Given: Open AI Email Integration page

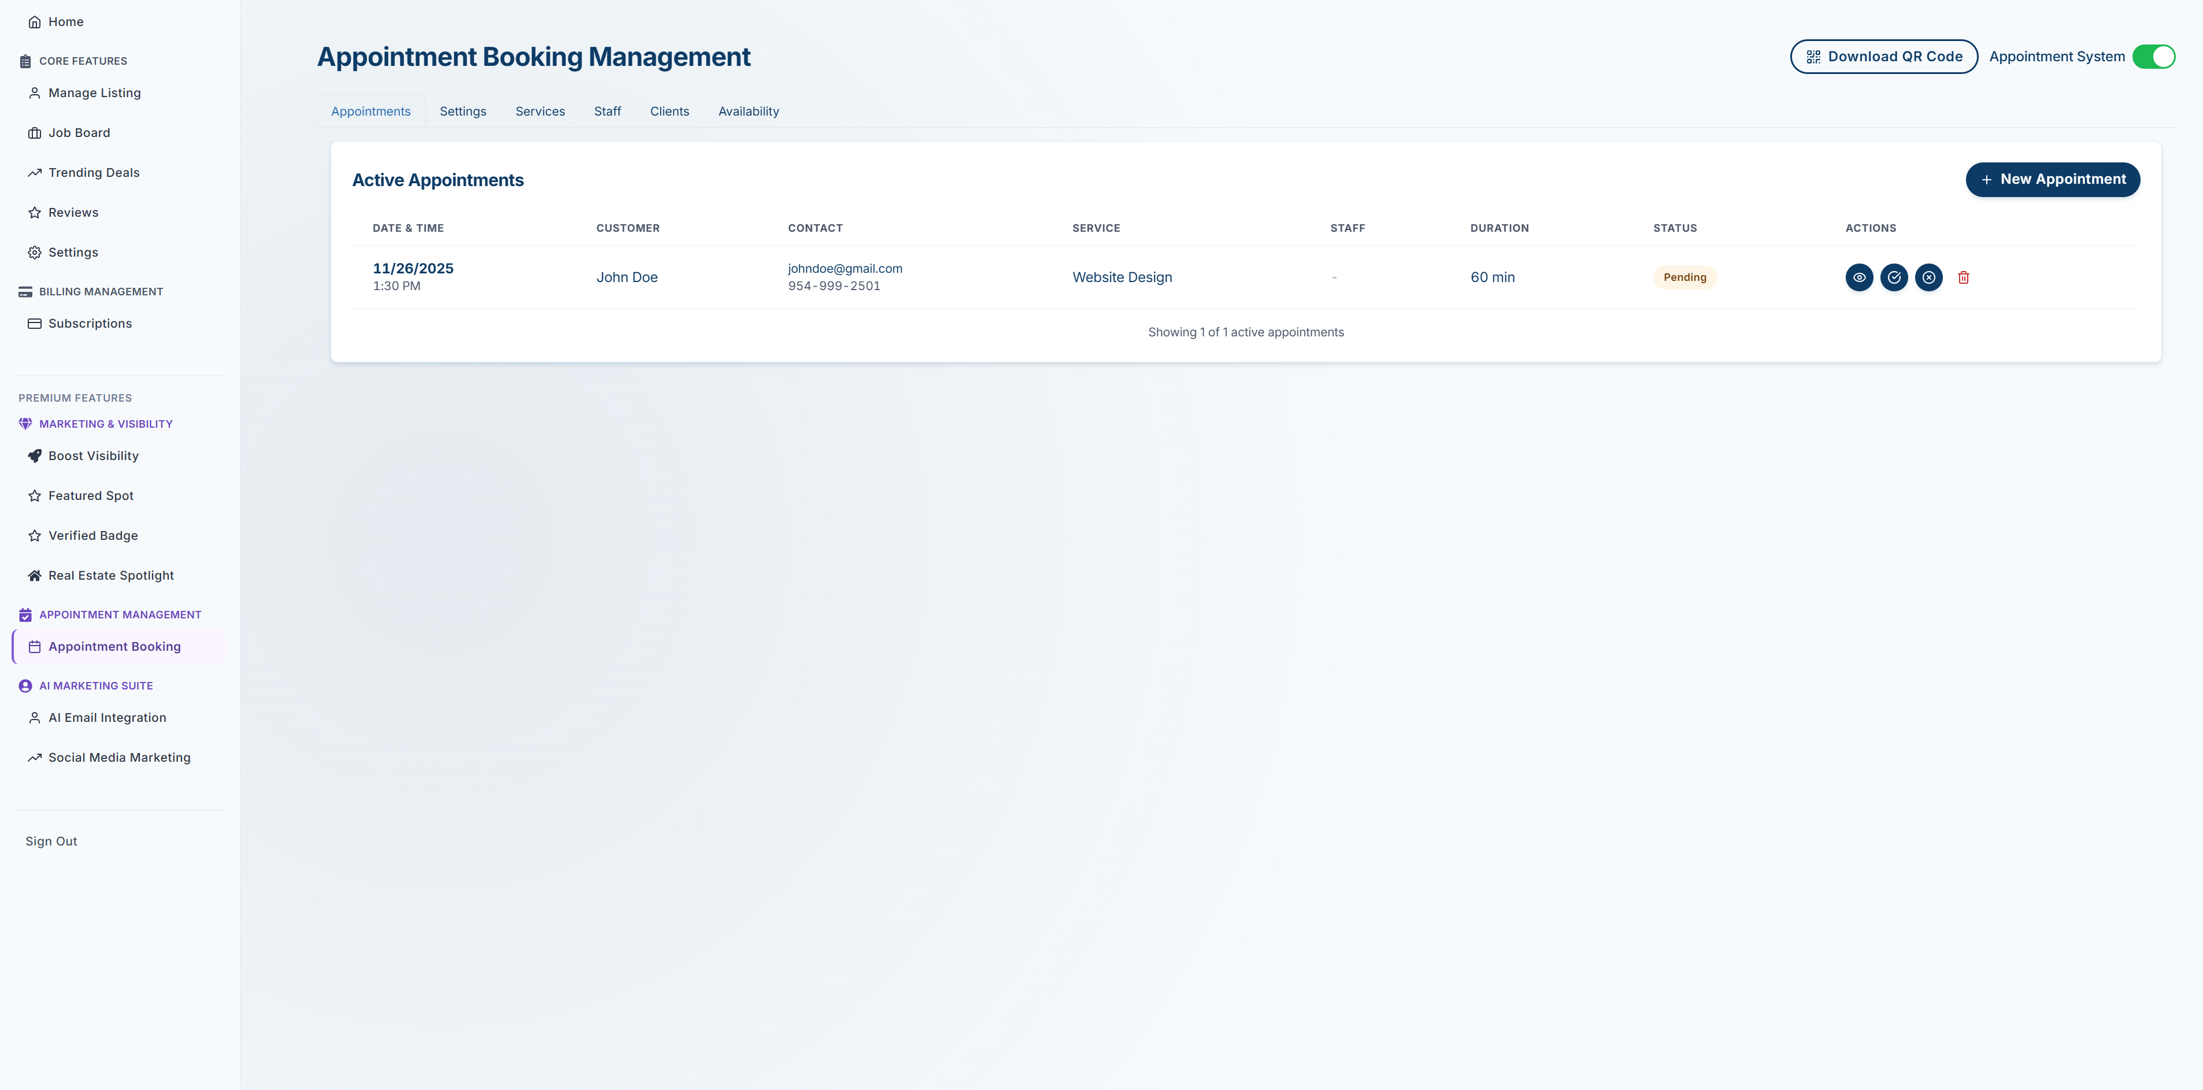Looking at the screenshot, I should coord(107,718).
